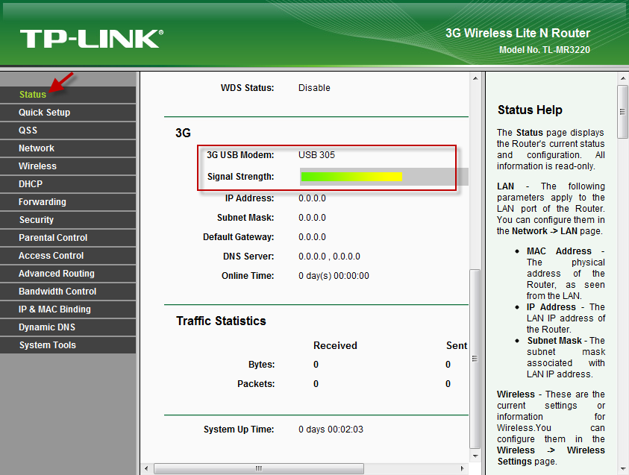Screen dimensions: 629x475
Task: Click help panel scroll up arrow
Action: [x=623, y=78]
